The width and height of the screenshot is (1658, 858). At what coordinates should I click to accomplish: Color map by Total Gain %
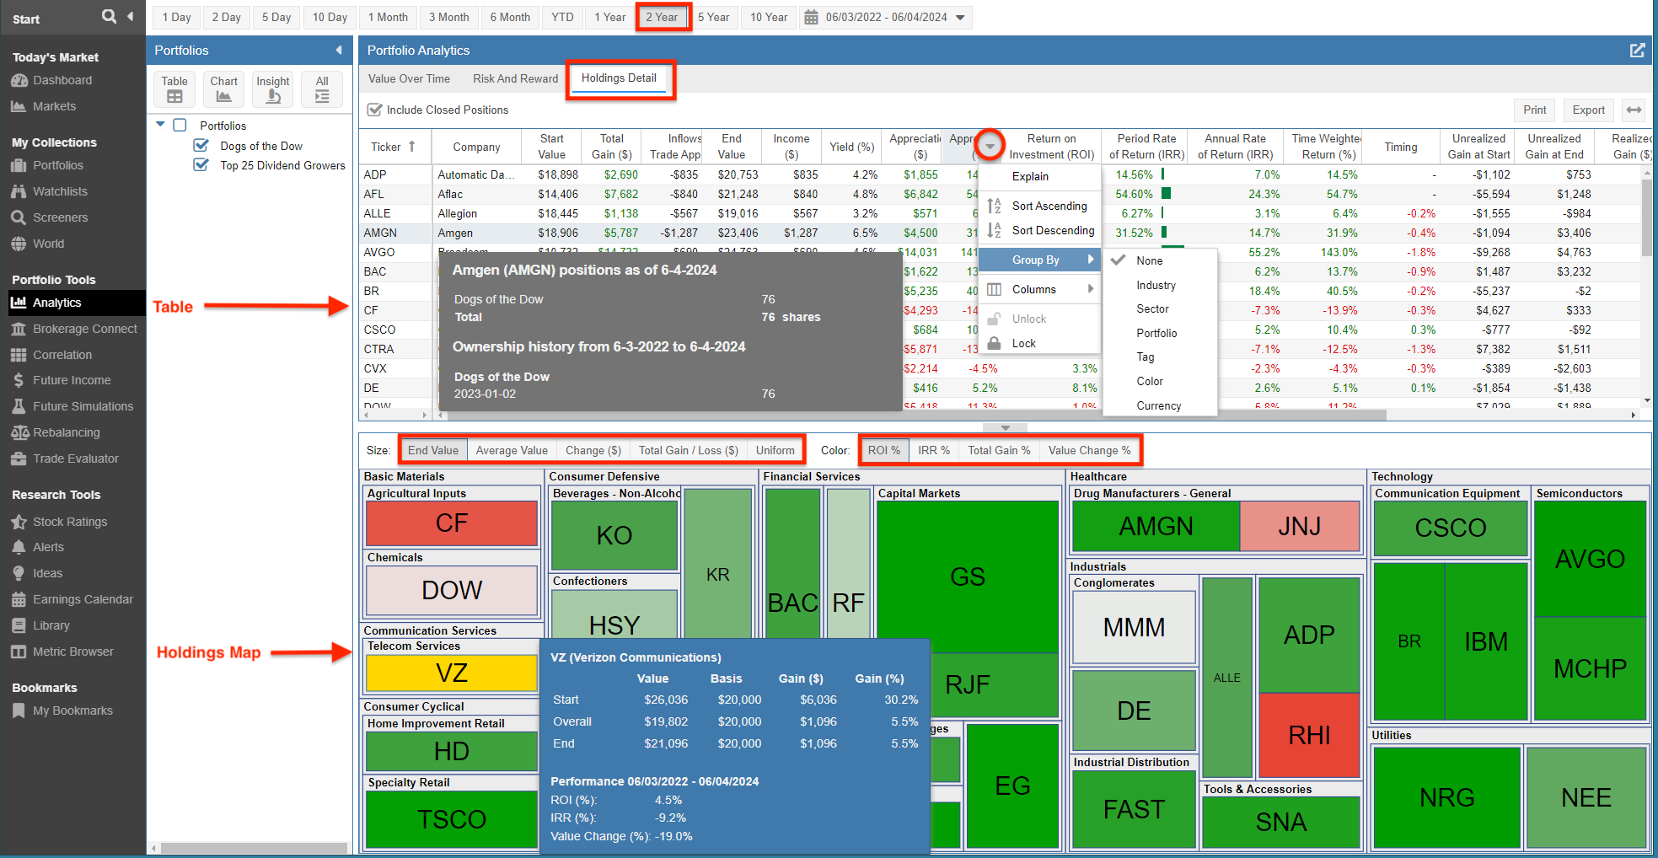tap(999, 450)
